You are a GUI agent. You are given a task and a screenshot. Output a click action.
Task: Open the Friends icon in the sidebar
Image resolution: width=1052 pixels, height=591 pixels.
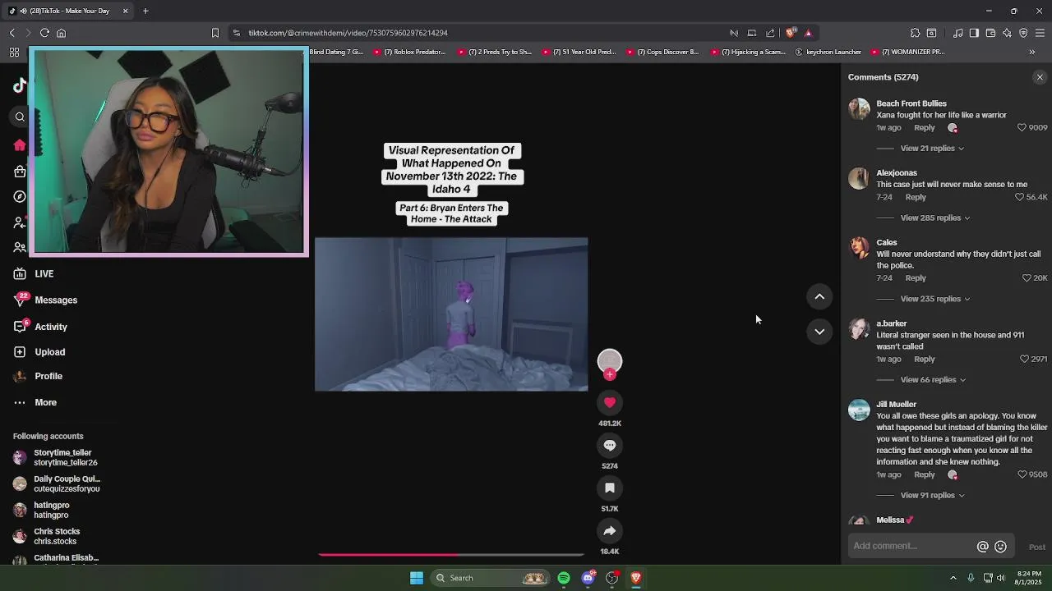(x=20, y=247)
